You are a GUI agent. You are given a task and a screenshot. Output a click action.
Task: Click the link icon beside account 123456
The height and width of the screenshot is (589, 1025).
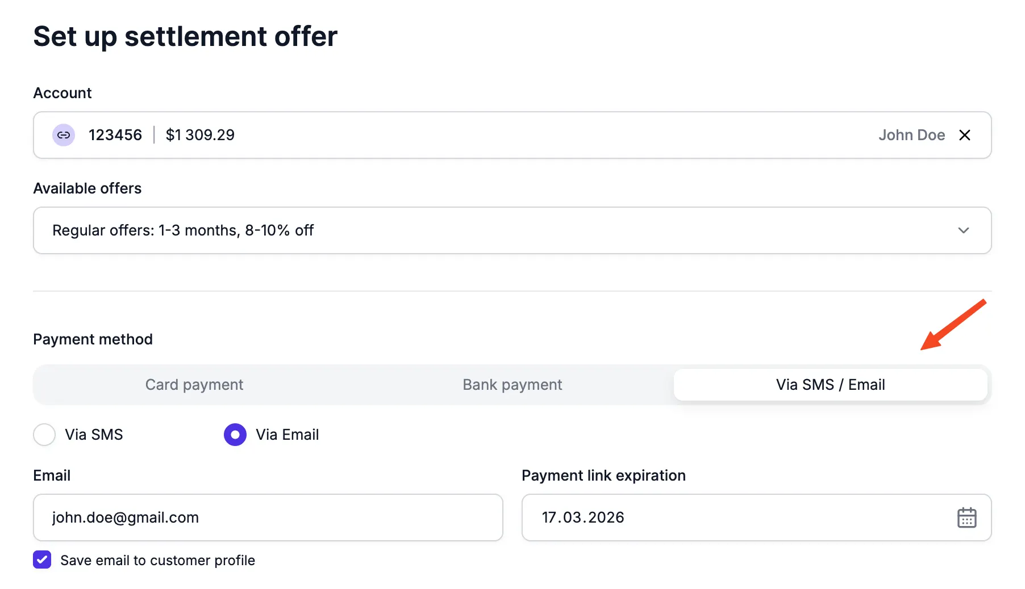point(64,135)
